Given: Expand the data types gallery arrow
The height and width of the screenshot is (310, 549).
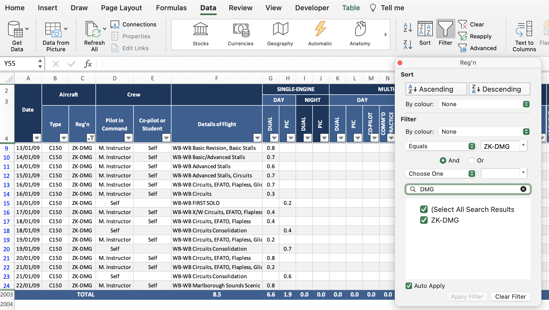Looking at the screenshot, I should coord(385,35).
